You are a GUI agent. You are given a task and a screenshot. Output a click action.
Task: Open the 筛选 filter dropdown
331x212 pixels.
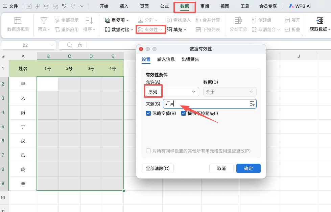click(x=44, y=24)
